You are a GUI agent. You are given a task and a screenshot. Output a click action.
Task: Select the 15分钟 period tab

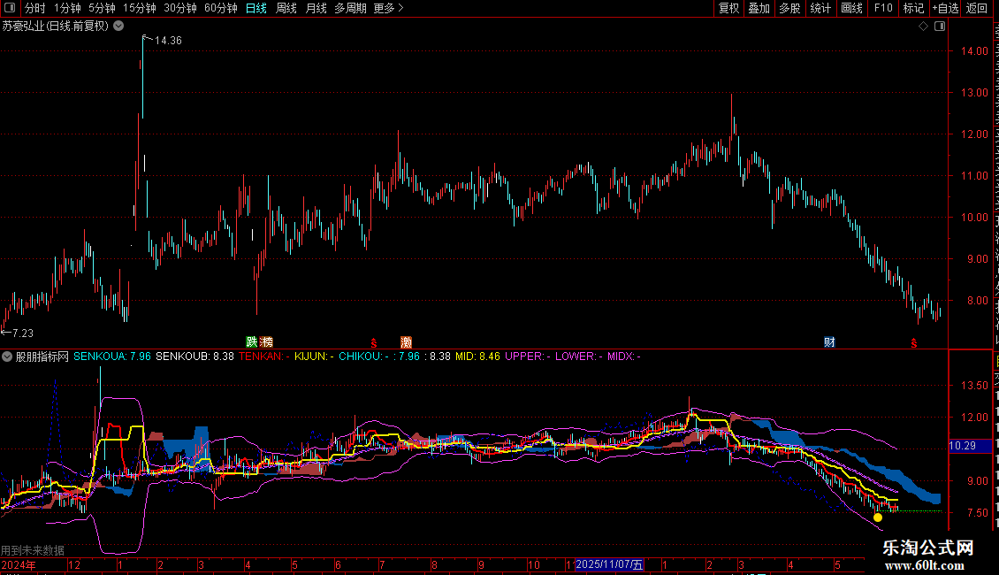pos(139,8)
